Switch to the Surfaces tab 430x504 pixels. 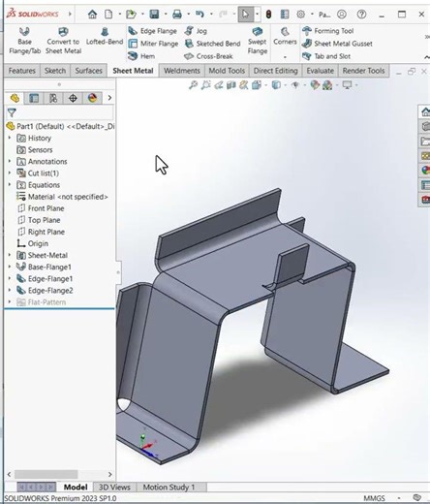88,71
